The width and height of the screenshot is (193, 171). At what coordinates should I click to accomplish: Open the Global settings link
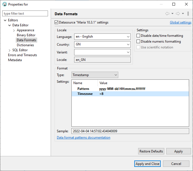[180, 22]
